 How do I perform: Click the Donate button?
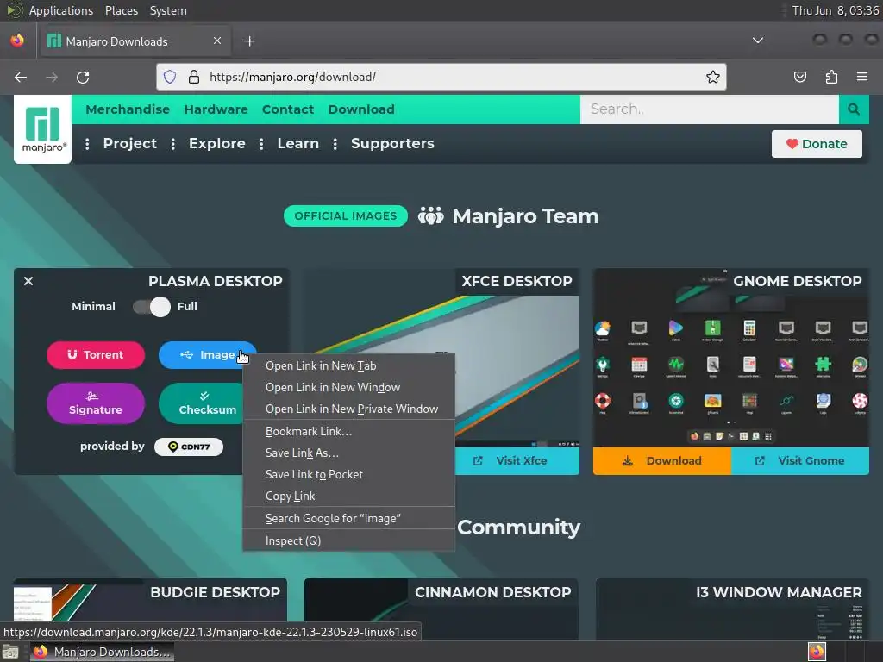click(817, 144)
